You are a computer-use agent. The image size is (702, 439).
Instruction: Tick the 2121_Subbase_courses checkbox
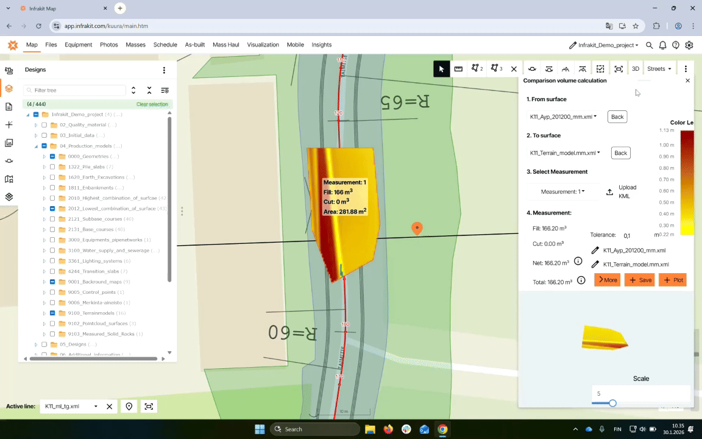tap(52, 219)
